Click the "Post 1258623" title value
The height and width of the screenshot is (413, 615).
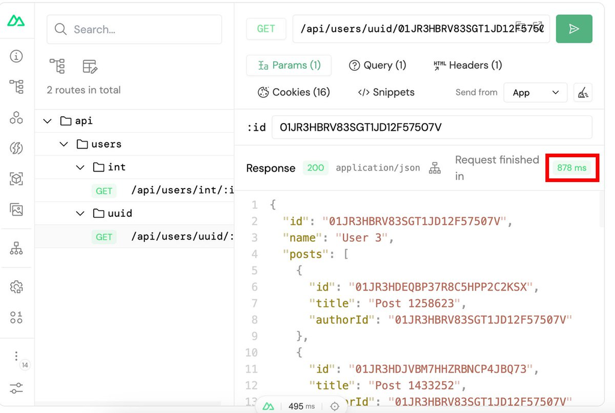414,303
